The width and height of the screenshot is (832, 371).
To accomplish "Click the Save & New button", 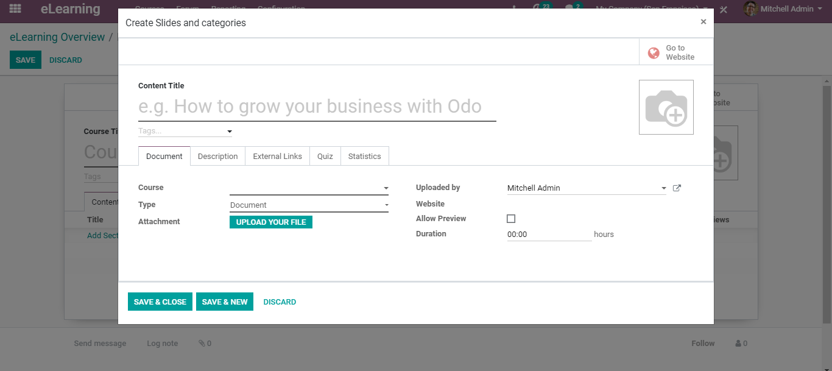I will pyautogui.click(x=225, y=302).
